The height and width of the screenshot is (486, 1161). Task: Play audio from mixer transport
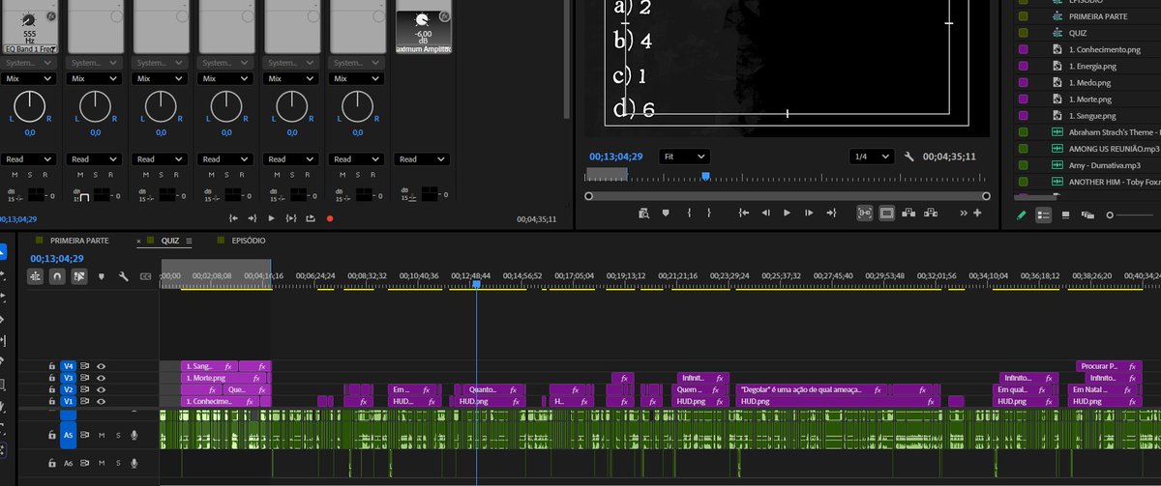[x=272, y=218]
